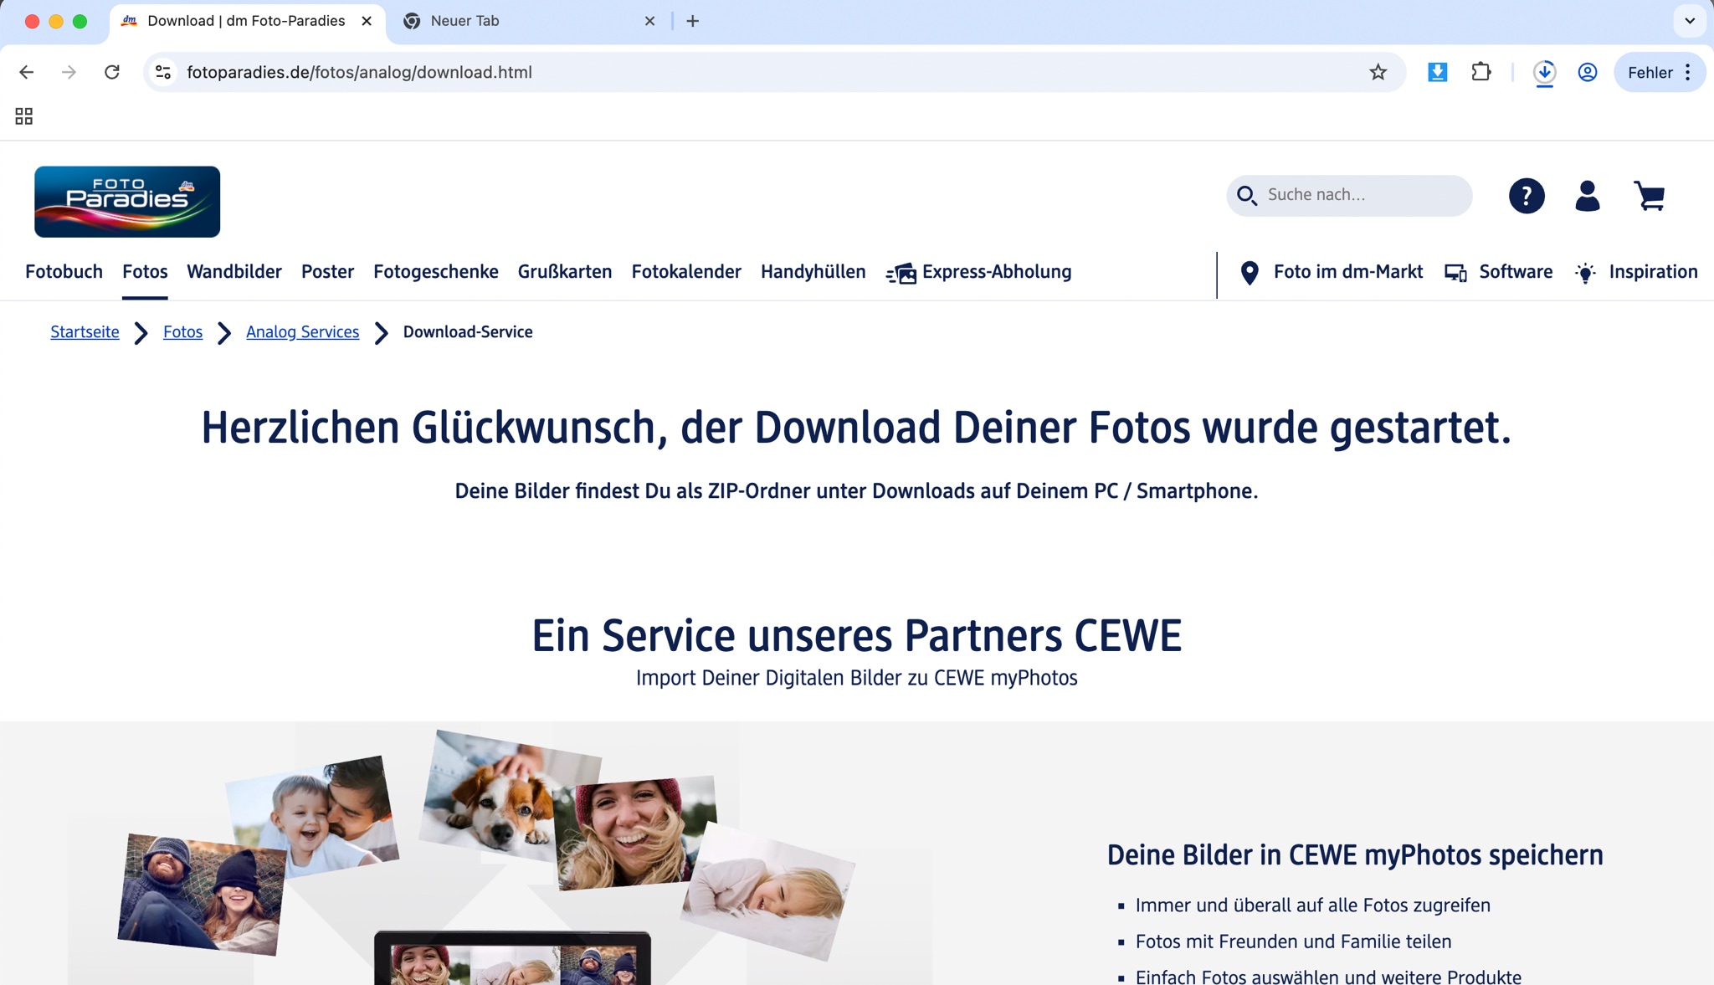Viewport: 1714px width, 985px height.
Task: Open help via question mark icon
Action: 1527,196
